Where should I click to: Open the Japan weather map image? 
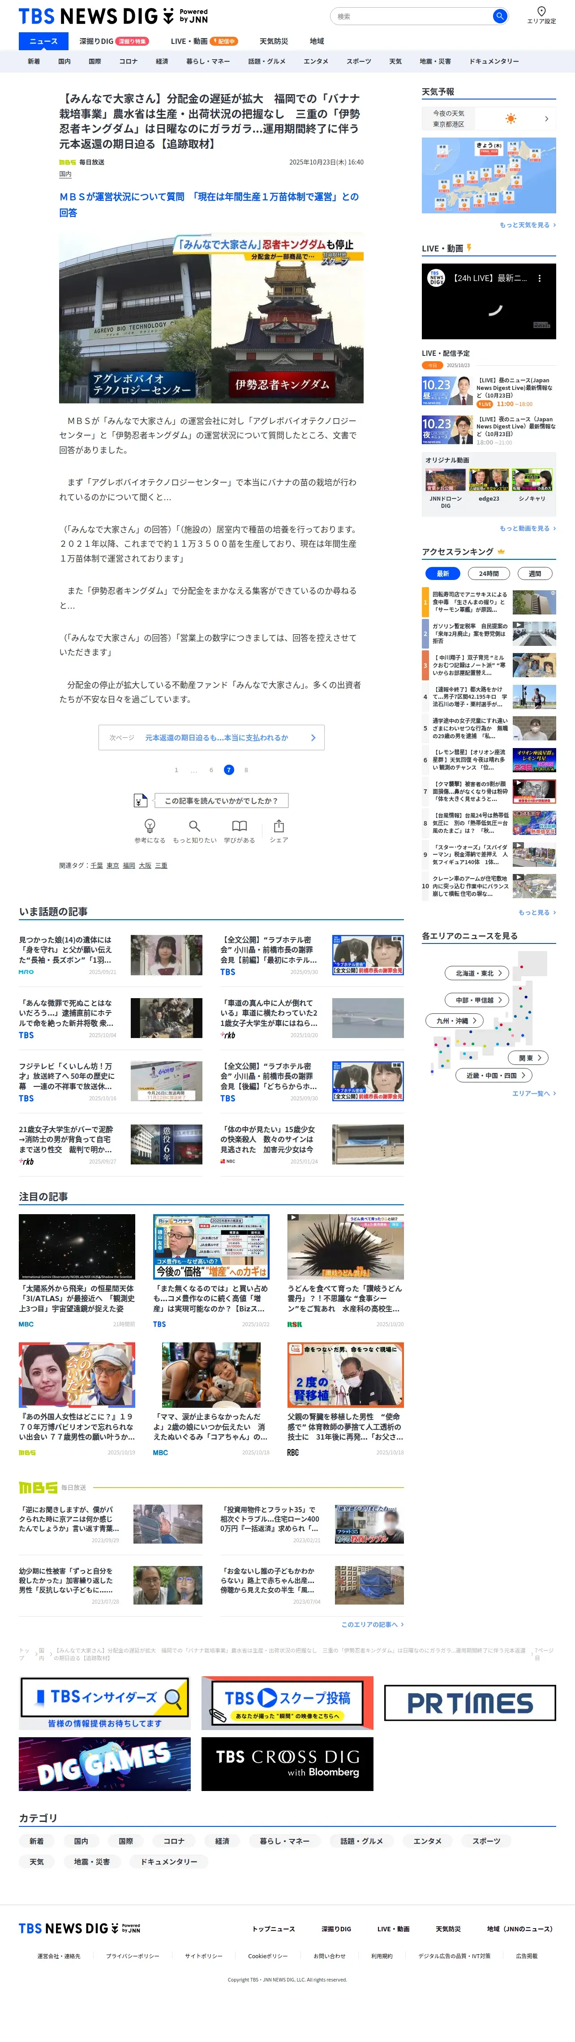[x=489, y=175]
